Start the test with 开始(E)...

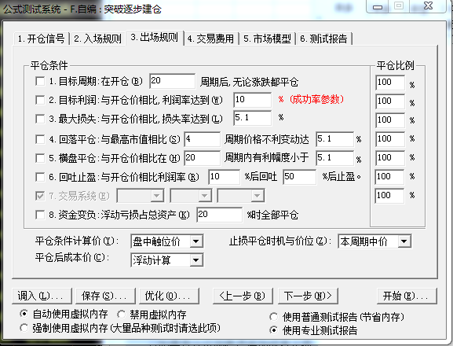407,296
